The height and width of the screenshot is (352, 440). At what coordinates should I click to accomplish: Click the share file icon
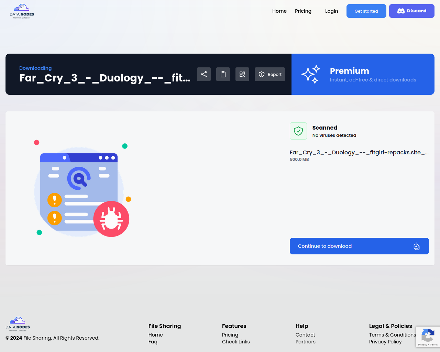tap(204, 74)
